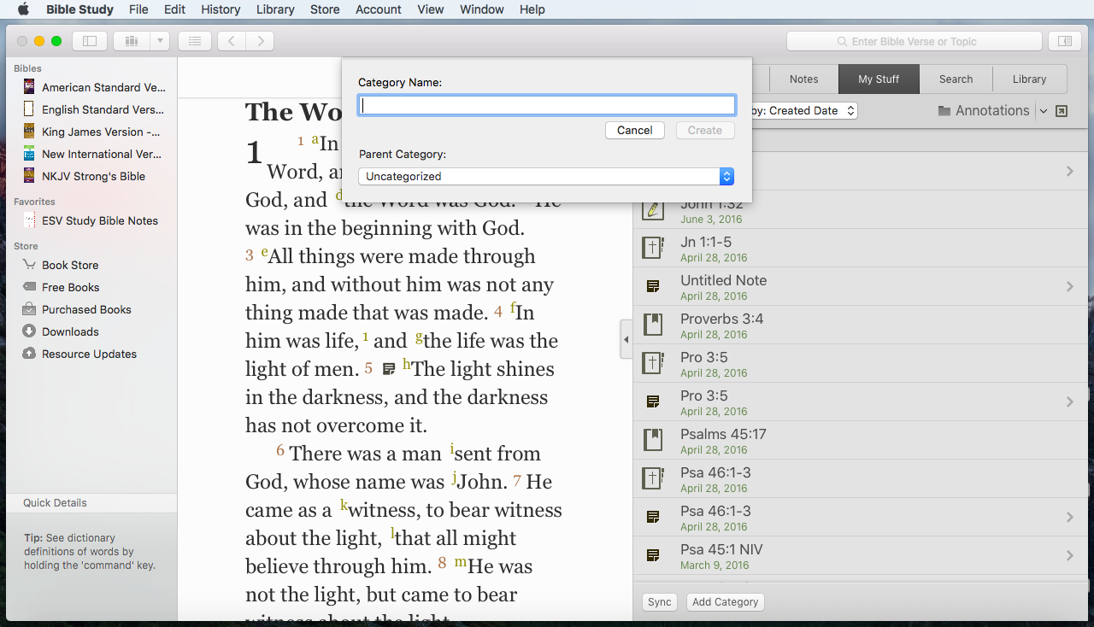This screenshot has height=627, width=1094.
Task: Expand the Untitled Note row chevron
Action: [x=1069, y=287]
